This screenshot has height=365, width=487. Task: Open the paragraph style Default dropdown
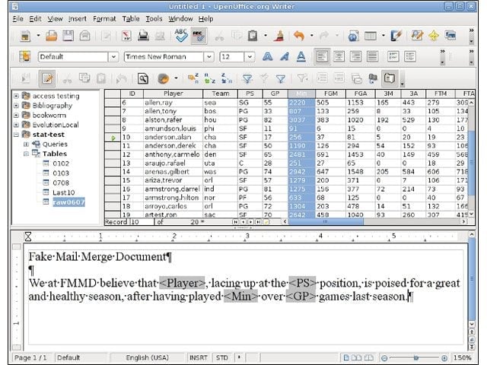click(x=113, y=57)
